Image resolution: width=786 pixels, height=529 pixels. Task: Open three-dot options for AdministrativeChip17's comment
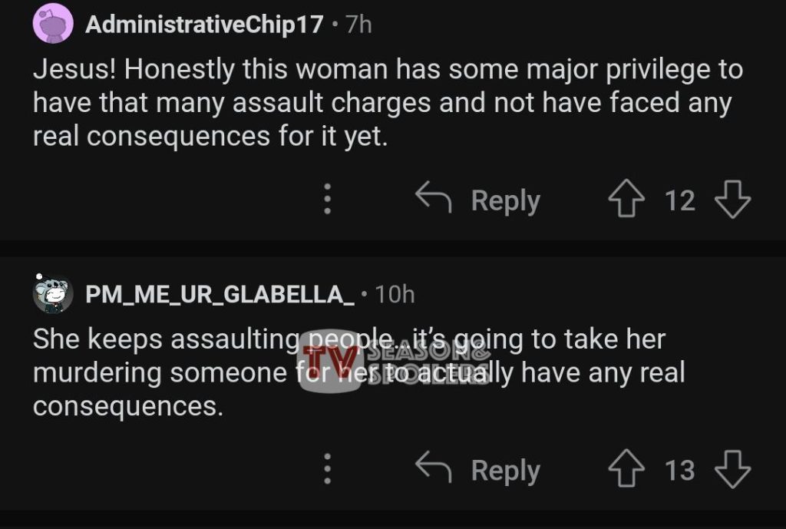(327, 200)
